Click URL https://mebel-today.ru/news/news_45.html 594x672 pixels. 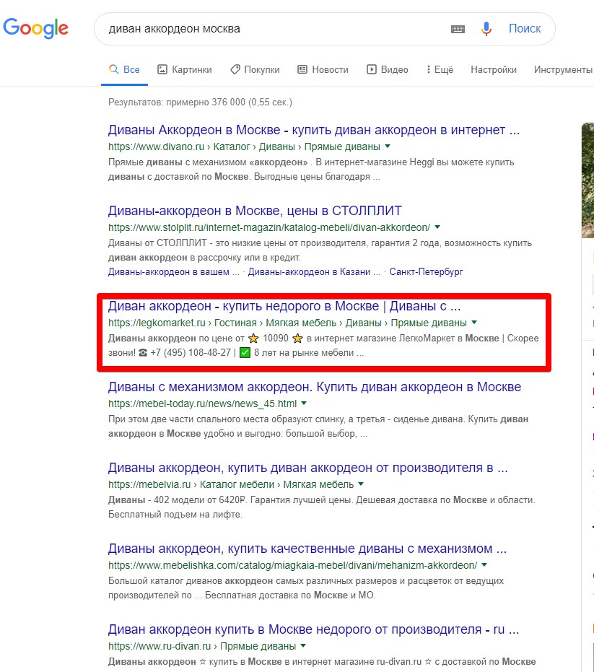[202, 403]
